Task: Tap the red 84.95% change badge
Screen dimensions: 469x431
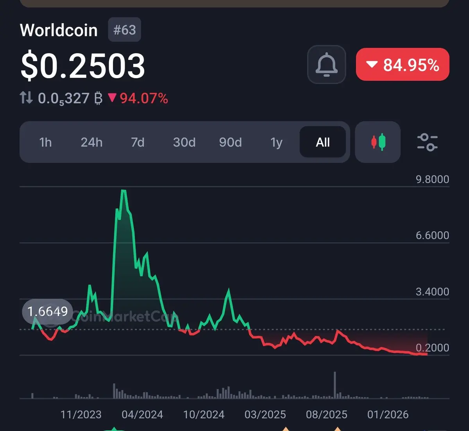Action: [403, 64]
